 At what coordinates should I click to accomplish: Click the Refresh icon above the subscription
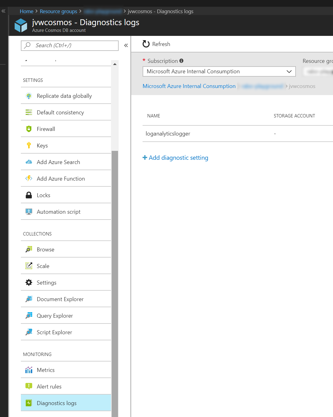pyautogui.click(x=146, y=44)
